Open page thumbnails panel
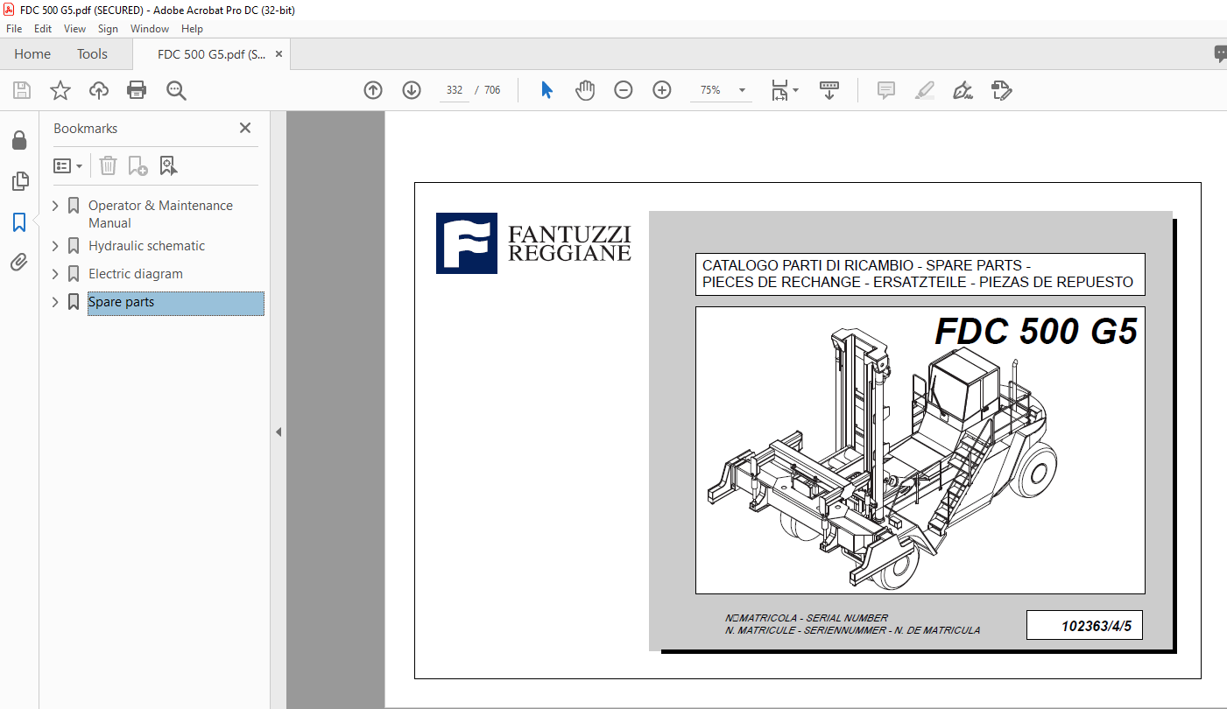 (19, 181)
